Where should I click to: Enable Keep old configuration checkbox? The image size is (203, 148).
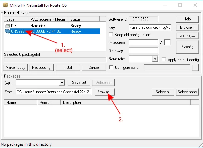[111, 35]
